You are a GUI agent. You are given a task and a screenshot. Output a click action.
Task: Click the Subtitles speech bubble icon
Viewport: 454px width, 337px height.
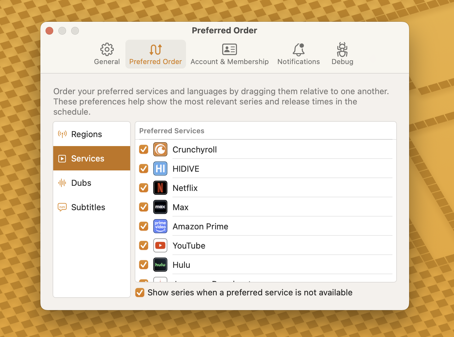(62, 207)
